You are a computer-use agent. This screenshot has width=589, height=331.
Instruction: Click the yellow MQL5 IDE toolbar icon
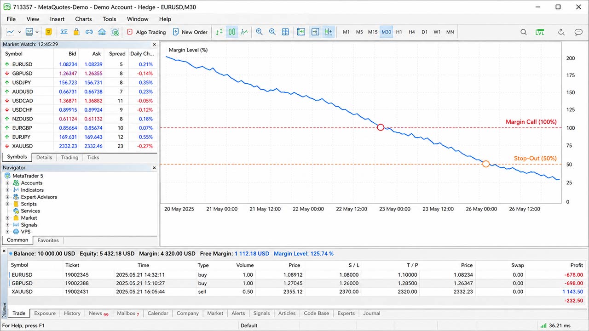(x=49, y=32)
